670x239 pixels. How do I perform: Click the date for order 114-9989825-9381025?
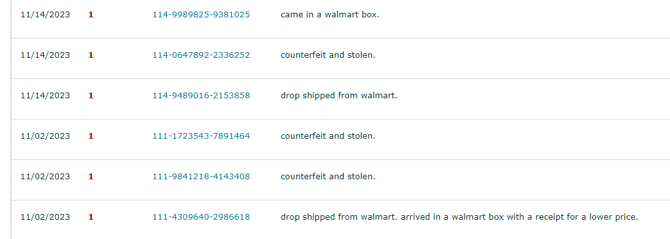(x=46, y=15)
